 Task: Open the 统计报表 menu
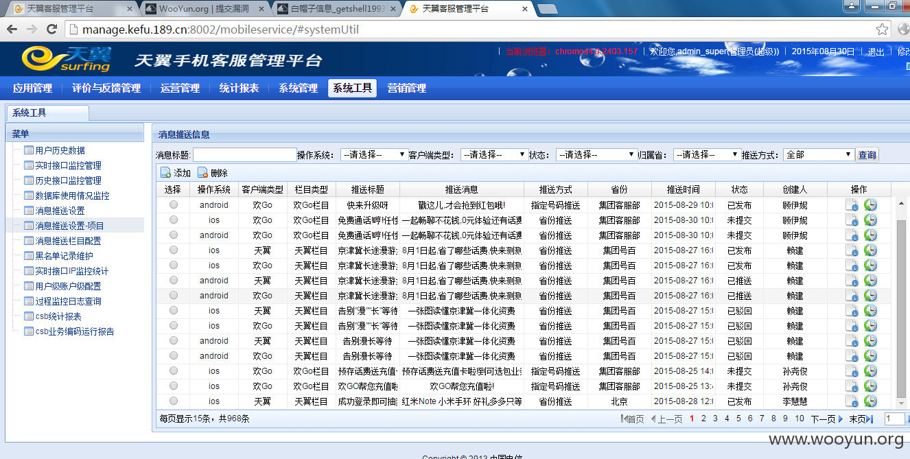tap(239, 88)
